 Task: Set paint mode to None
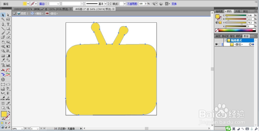point(9,123)
